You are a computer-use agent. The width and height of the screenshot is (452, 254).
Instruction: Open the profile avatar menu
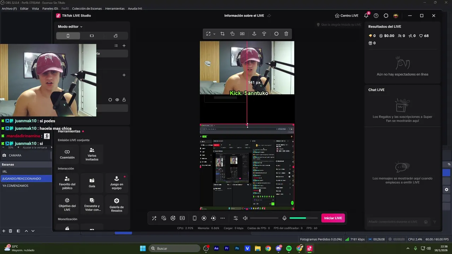tap(396, 16)
